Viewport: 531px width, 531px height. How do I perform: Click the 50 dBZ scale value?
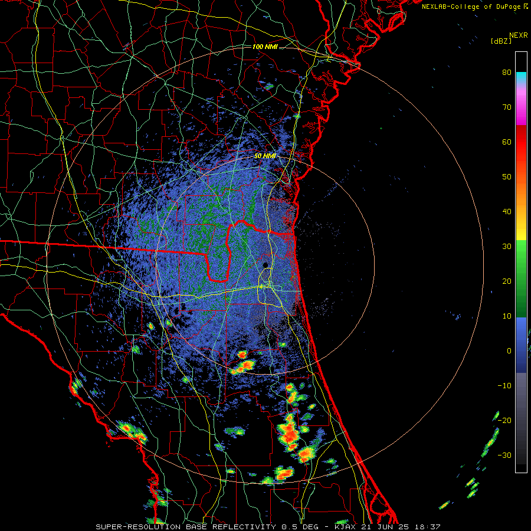tap(507, 177)
